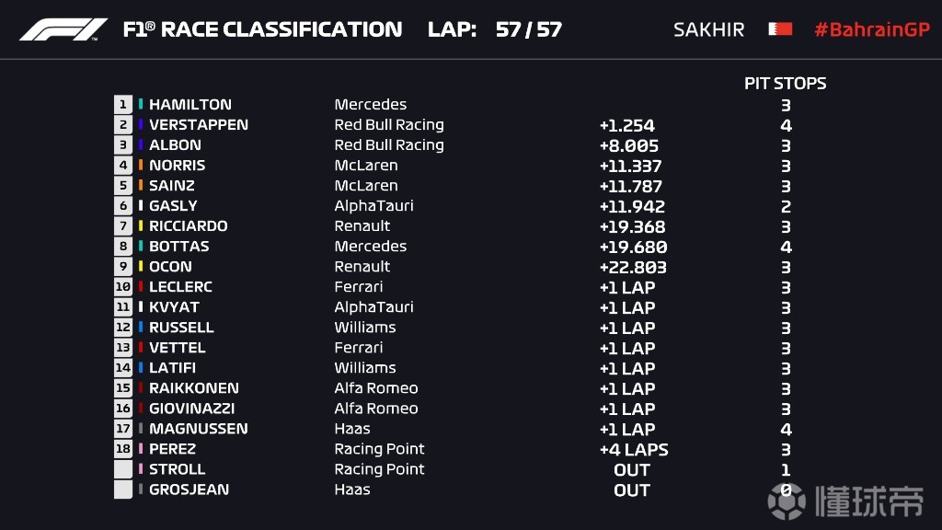Click the Racing Point team for Perez

coord(379,449)
